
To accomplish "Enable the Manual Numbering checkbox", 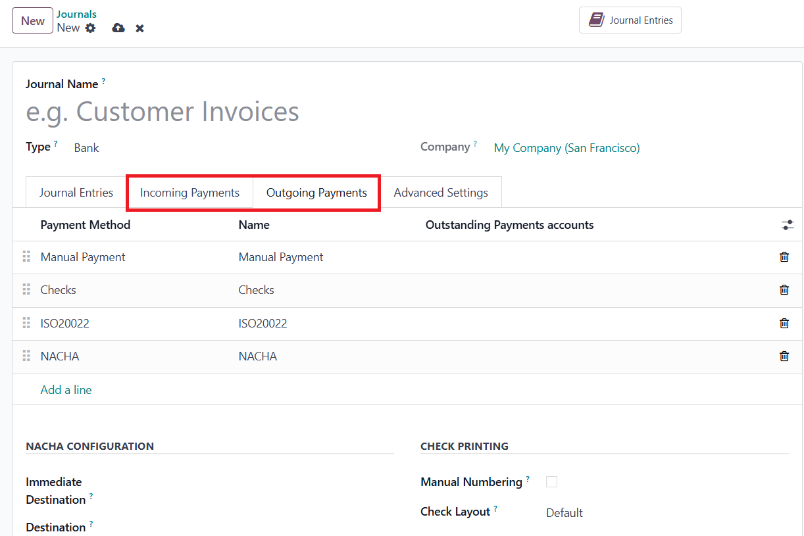I will click(x=552, y=482).
